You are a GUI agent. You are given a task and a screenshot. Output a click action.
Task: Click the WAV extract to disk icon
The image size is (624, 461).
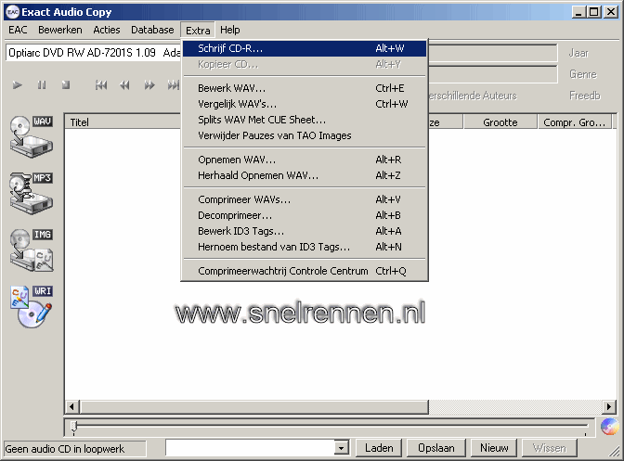click(x=32, y=137)
